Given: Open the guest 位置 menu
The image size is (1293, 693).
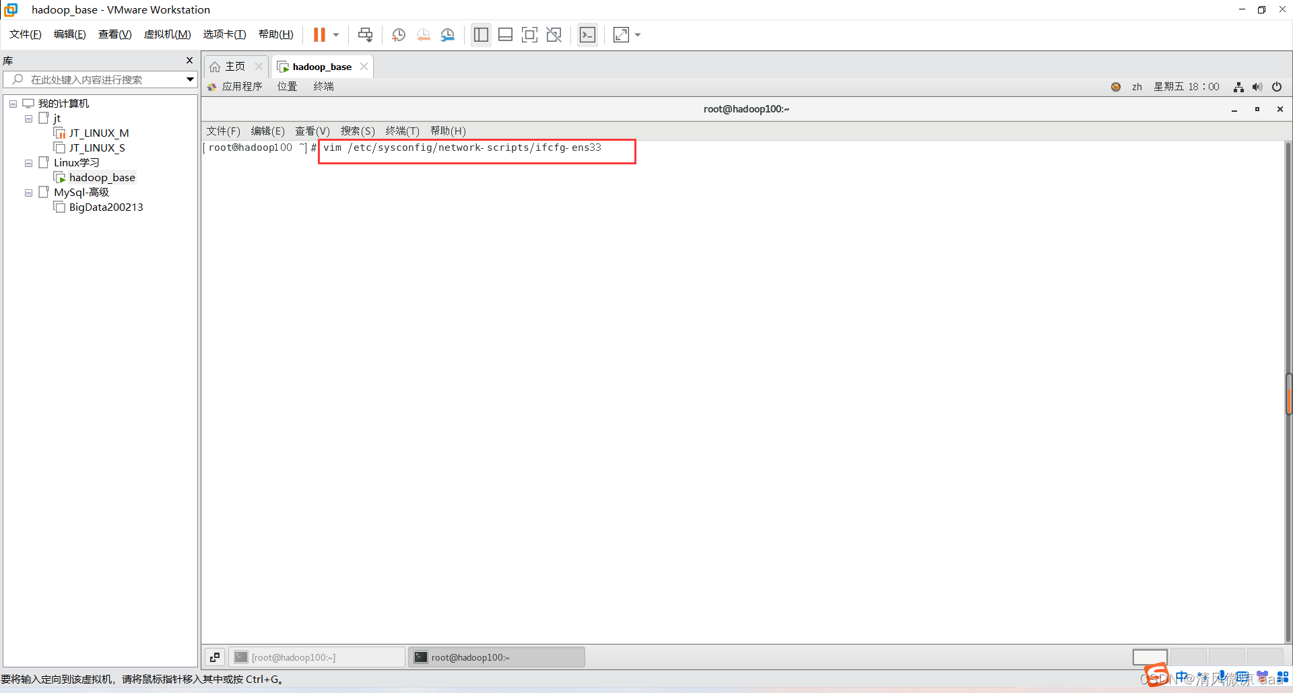Looking at the screenshot, I should click(x=287, y=87).
